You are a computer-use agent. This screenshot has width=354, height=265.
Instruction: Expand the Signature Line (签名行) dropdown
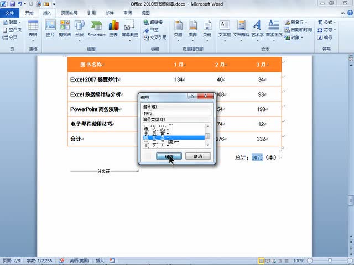[306, 22]
